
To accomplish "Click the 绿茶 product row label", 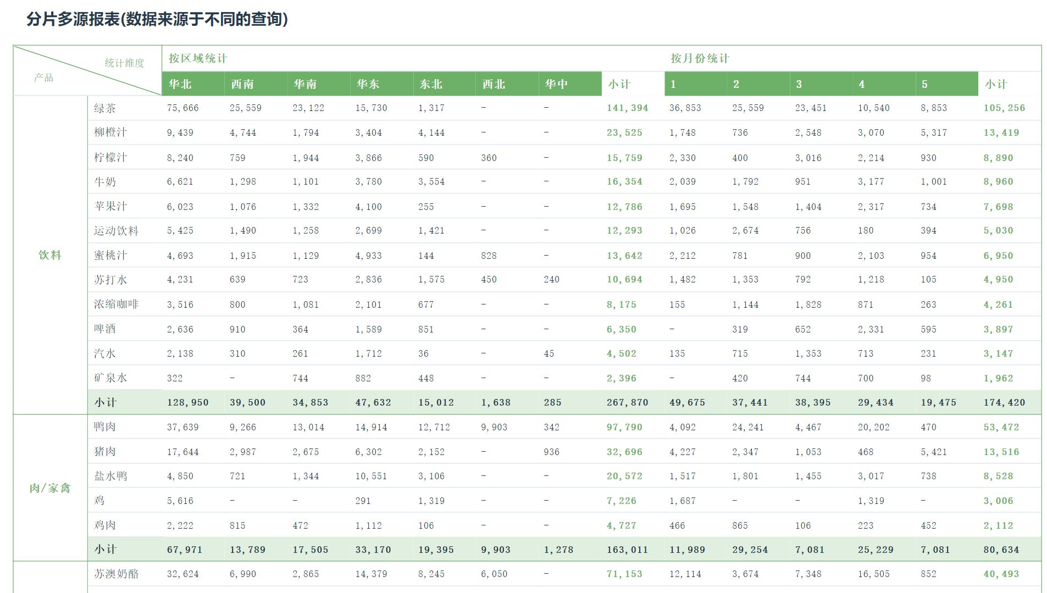I will [104, 108].
